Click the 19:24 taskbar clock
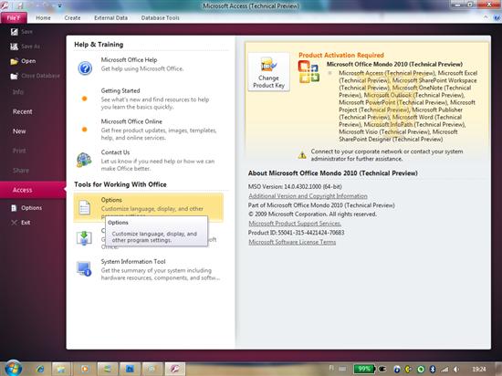 (x=479, y=370)
